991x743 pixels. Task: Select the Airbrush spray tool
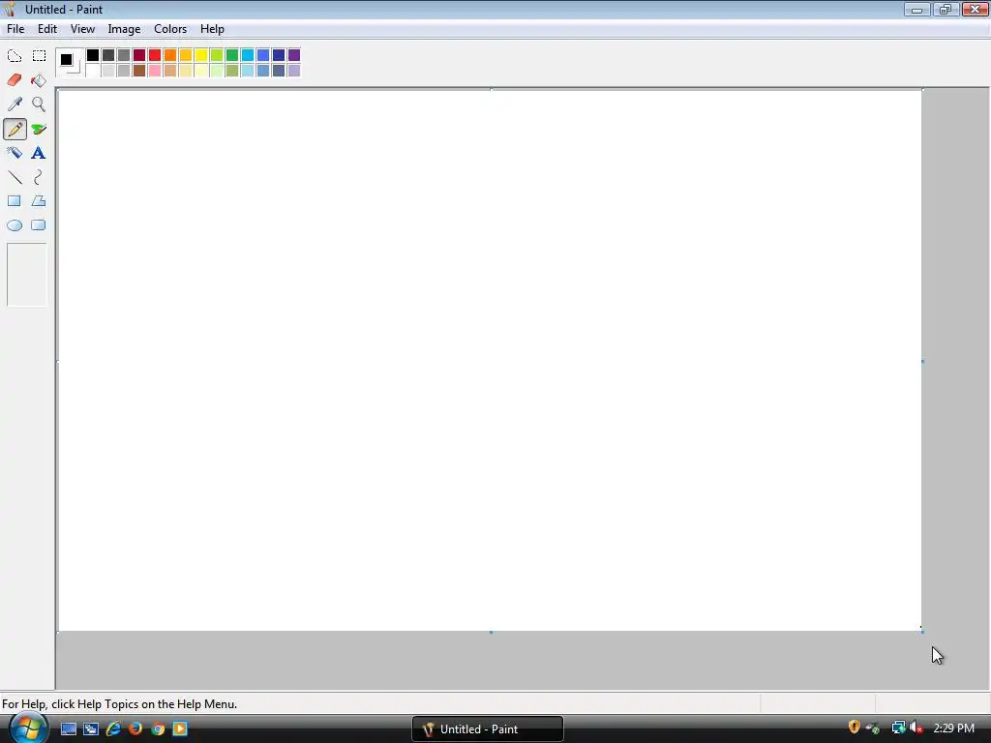tap(15, 153)
